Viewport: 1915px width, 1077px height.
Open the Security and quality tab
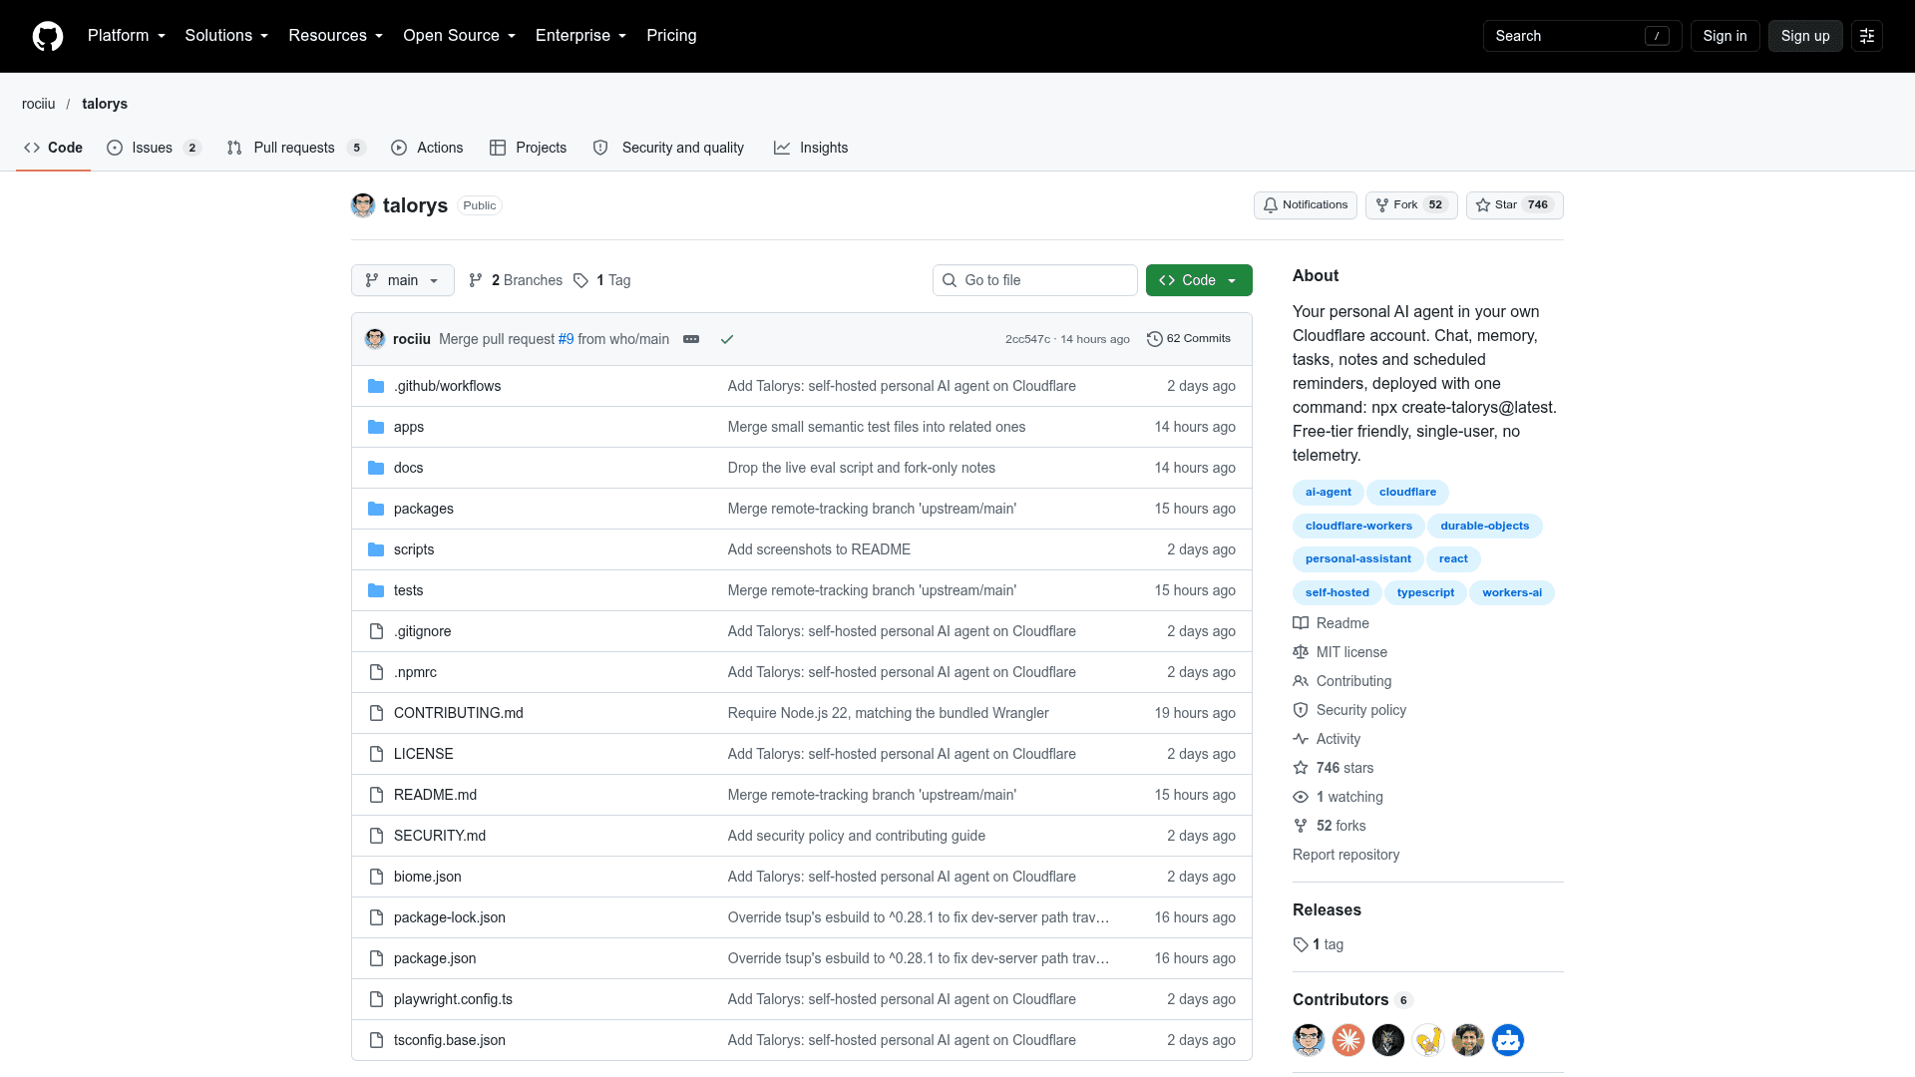668,148
